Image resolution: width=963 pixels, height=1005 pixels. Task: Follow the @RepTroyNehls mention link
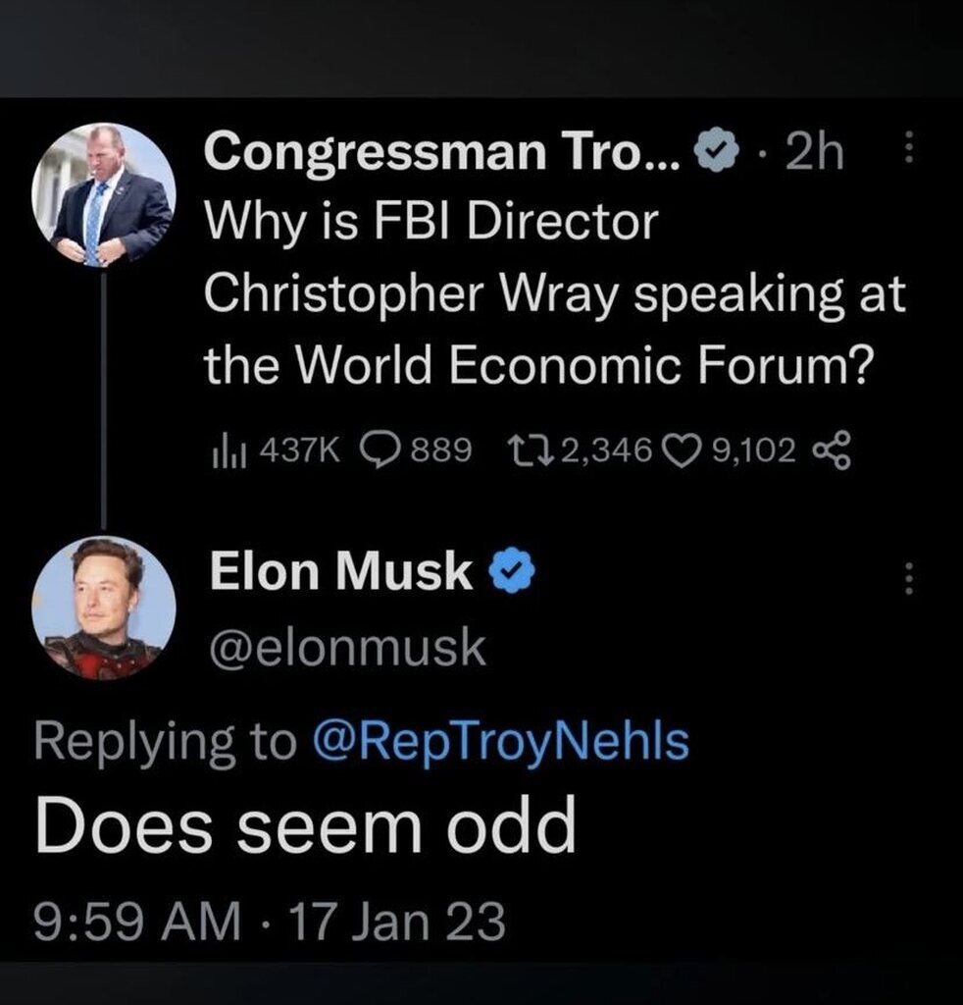(500, 741)
